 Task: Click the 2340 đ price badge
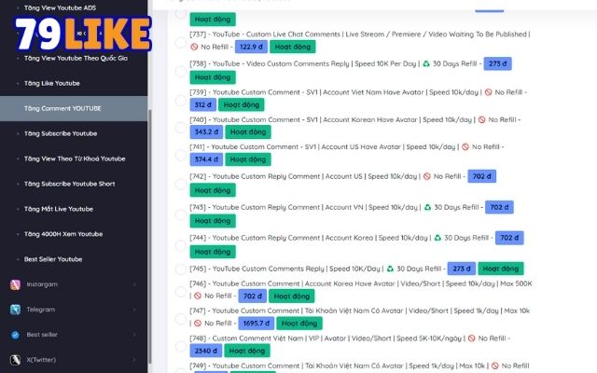205,351
